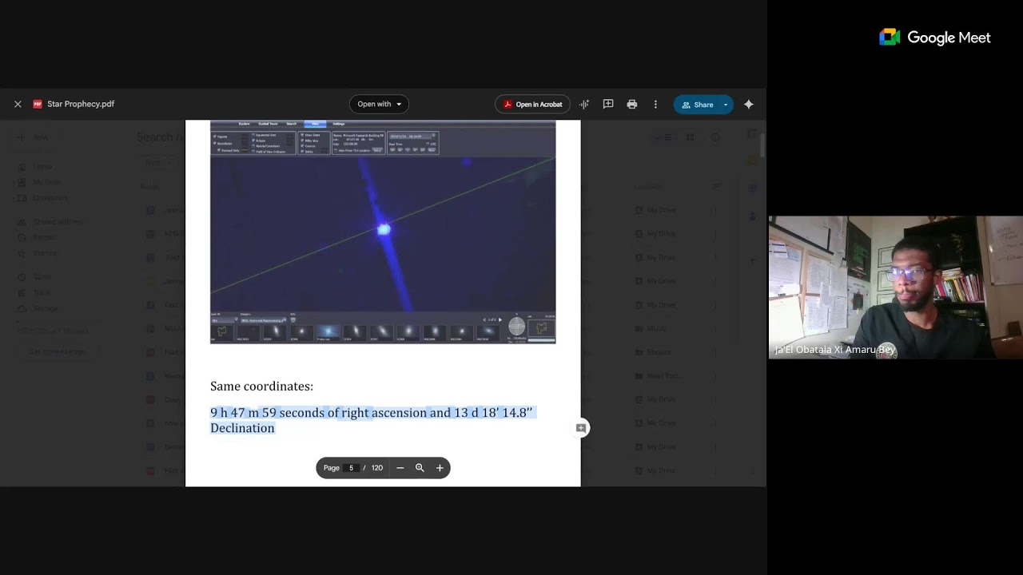
Task: Click the Share button
Action: pos(697,105)
